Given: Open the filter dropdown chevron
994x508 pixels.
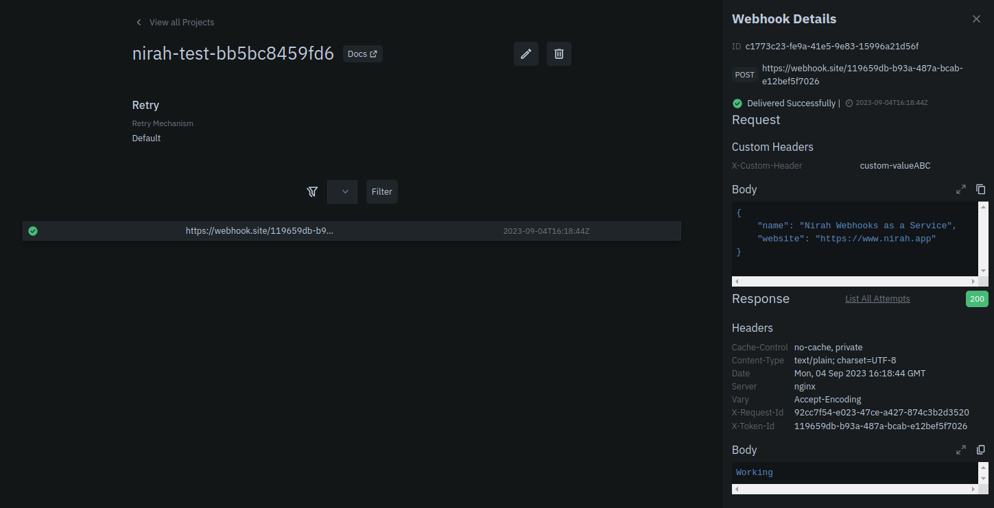Looking at the screenshot, I should pyautogui.click(x=342, y=191).
